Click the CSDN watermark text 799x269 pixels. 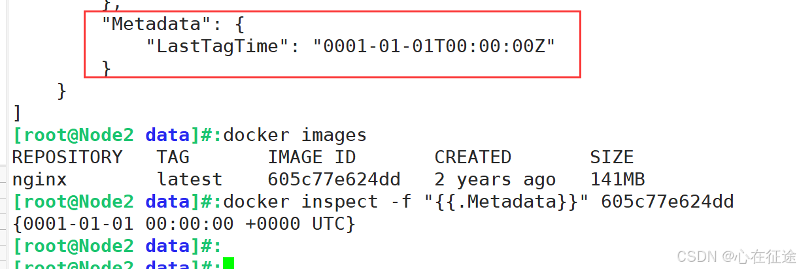click(x=736, y=256)
